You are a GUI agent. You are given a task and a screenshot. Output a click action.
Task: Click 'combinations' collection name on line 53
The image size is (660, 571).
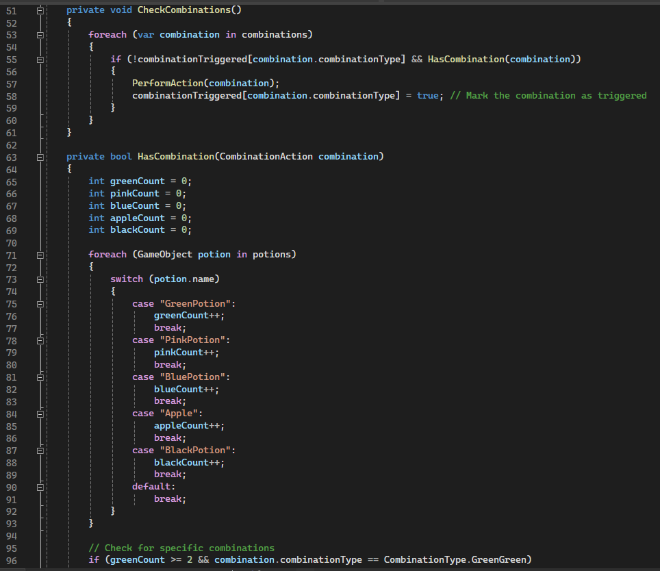pyautogui.click(x=275, y=34)
